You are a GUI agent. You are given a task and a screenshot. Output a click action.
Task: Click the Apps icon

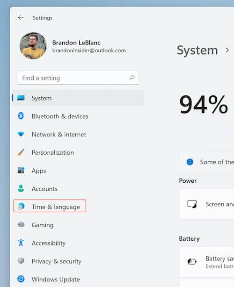(21, 170)
